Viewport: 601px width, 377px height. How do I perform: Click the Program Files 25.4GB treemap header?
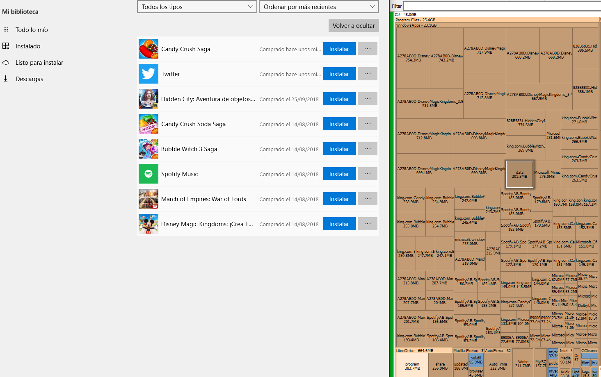pos(497,20)
